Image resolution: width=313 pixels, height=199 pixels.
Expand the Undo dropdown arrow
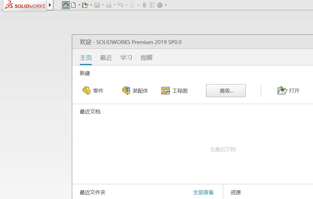[x=126, y=5]
